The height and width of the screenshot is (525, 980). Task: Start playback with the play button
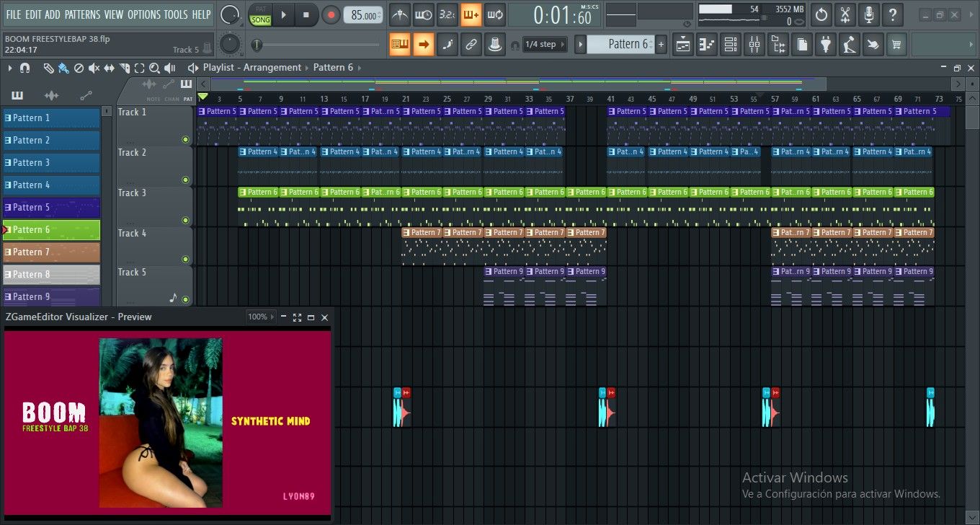coord(283,14)
